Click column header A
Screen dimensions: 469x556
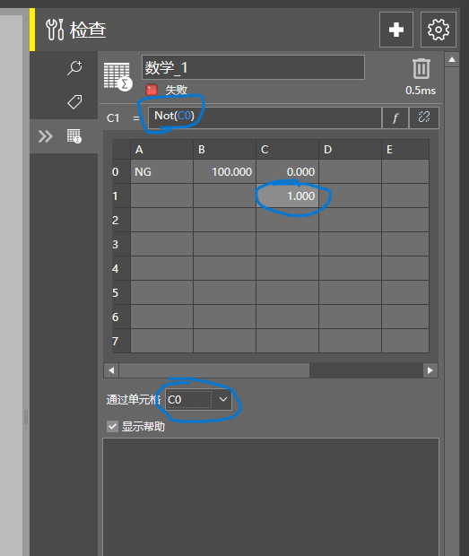[162, 150]
